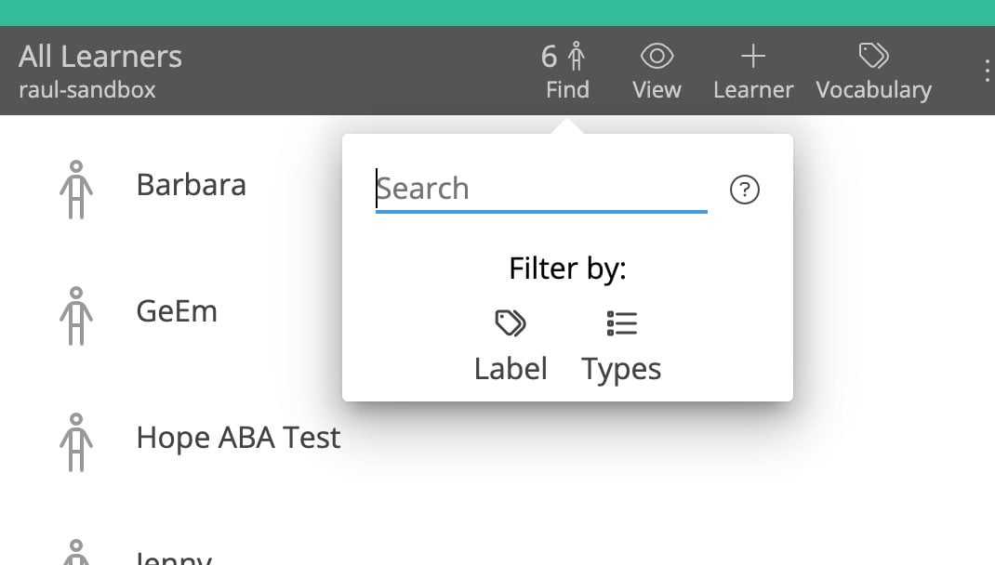Click the Find learners person icon
The height and width of the screenshot is (565, 995).
point(577,58)
